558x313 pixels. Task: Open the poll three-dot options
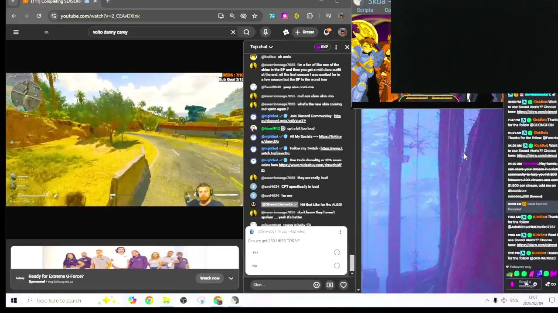pos(340,232)
